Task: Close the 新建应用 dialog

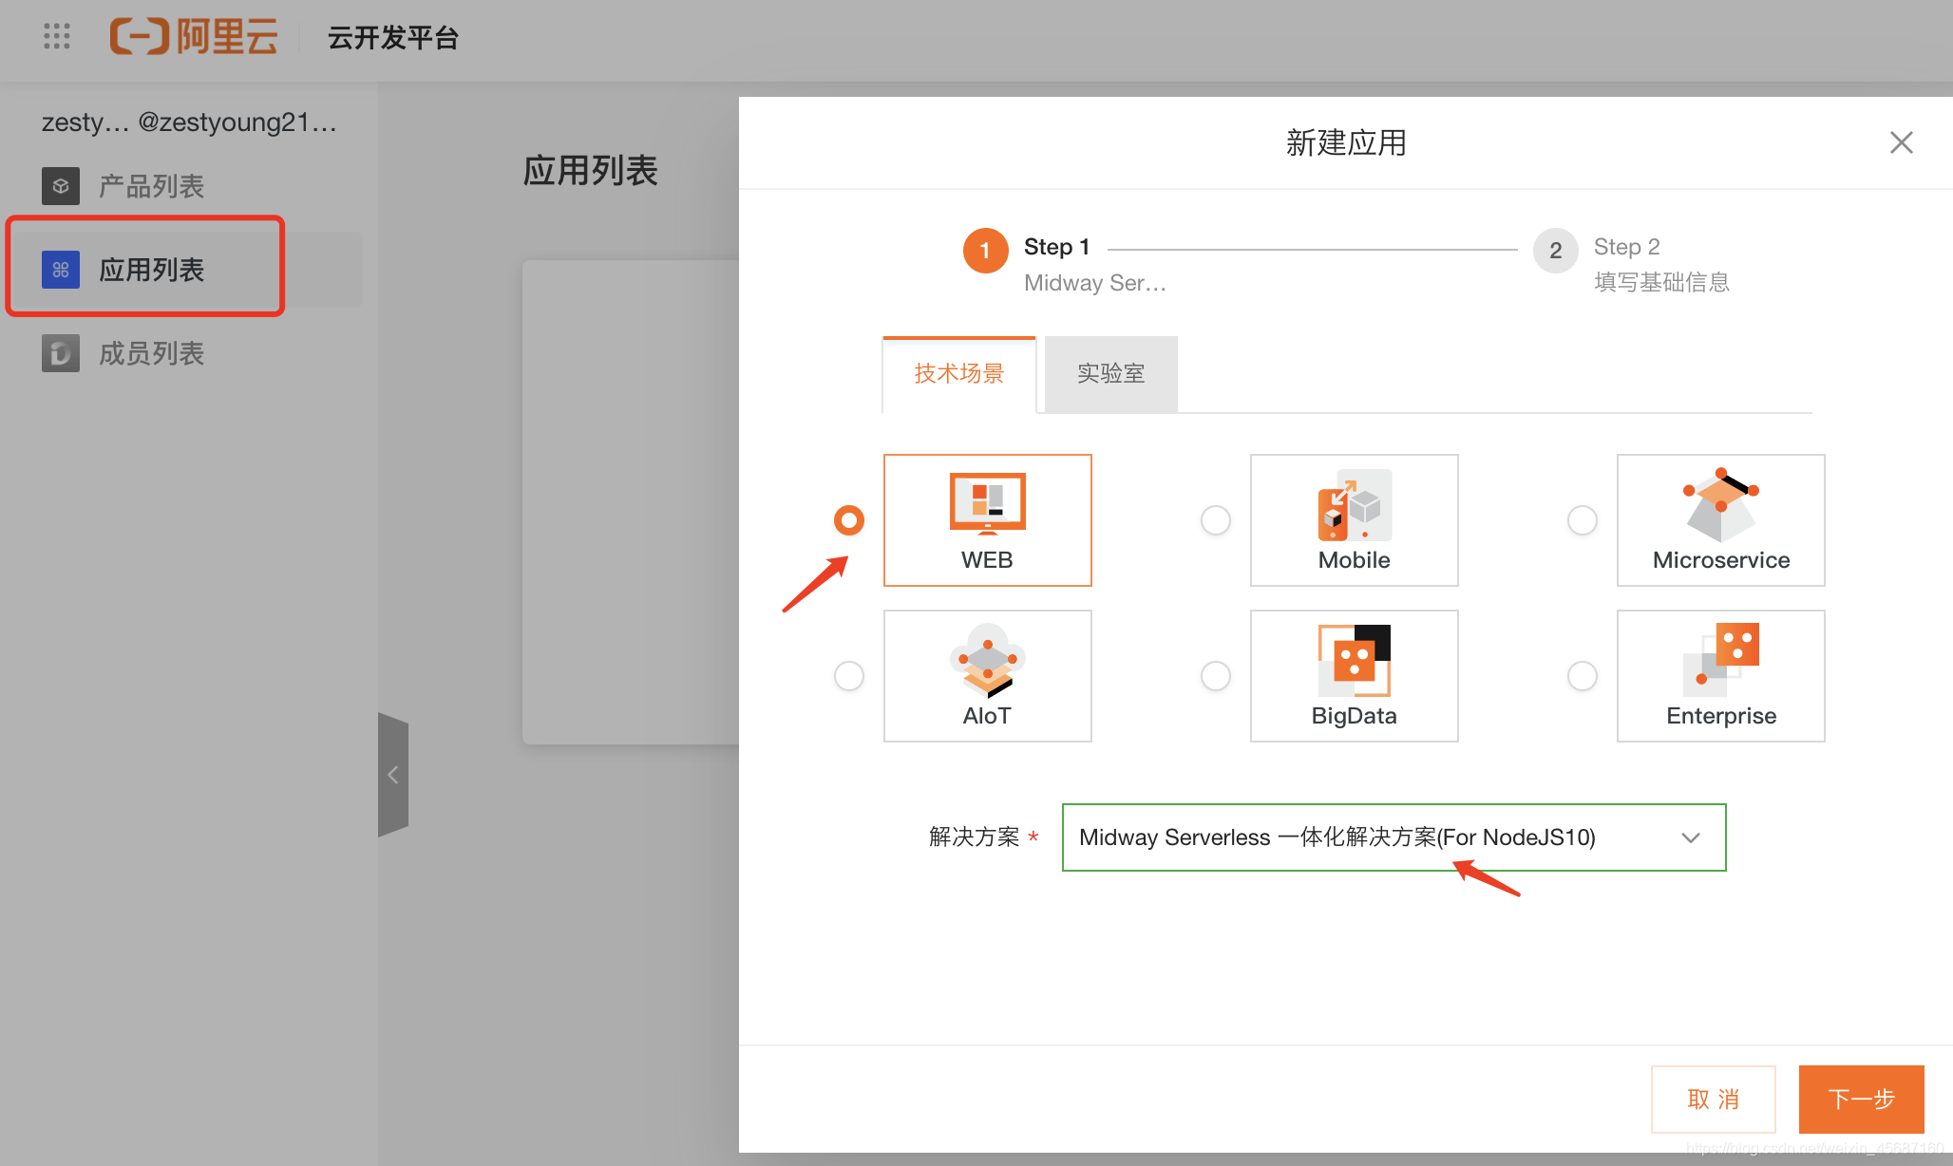Action: [x=1901, y=142]
